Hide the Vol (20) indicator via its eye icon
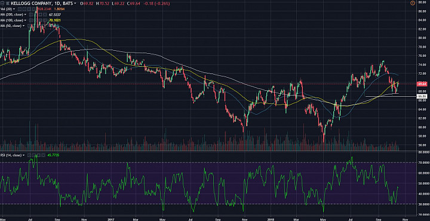 point(20,9)
